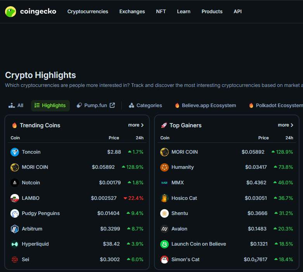This screenshot has width=303, height=272.
Task: Open the Shentu link
Action: click(180, 213)
